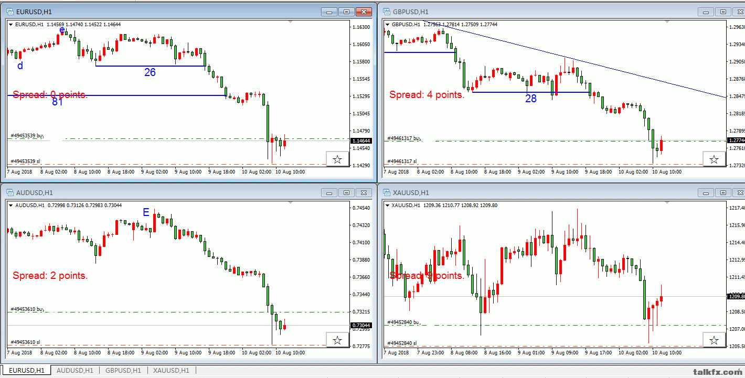Image resolution: width=745 pixels, height=378 pixels.
Task: Click the #49452840 sl label in XAUUSD
Action: tap(402, 343)
